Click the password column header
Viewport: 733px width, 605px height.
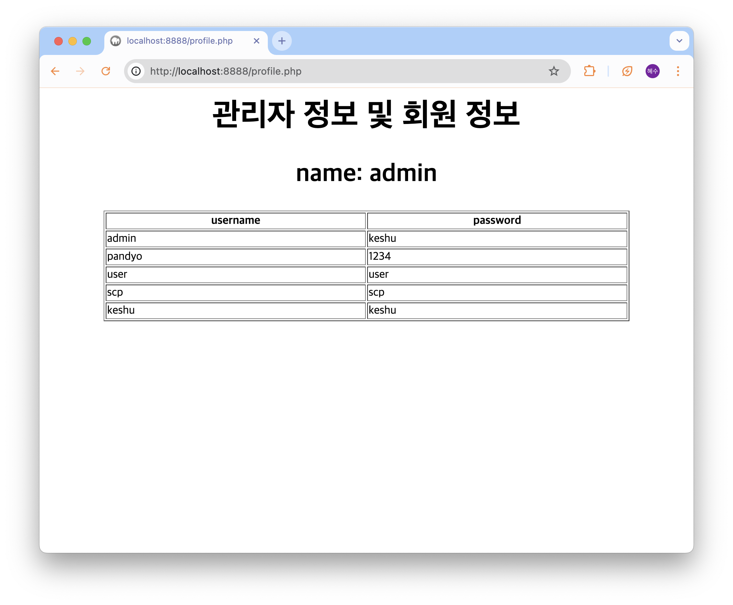point(497,220)
